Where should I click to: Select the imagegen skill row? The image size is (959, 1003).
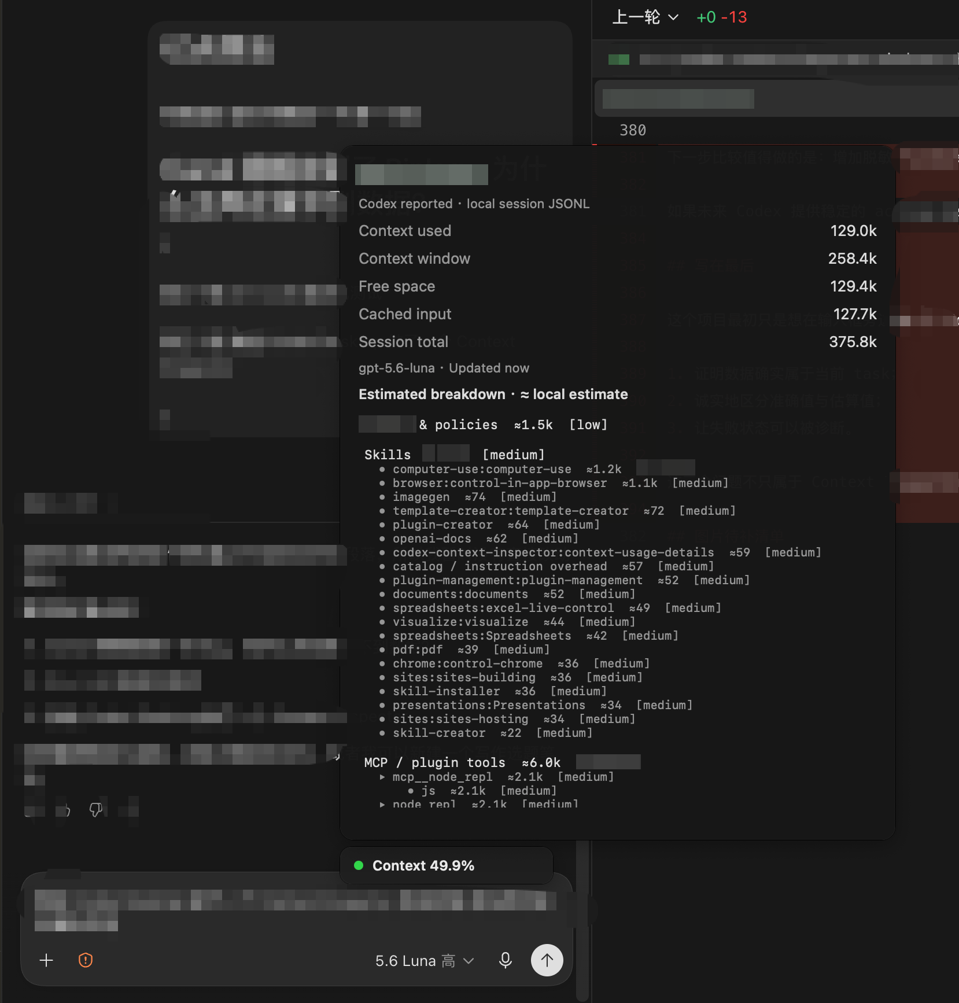coord(468,497)
